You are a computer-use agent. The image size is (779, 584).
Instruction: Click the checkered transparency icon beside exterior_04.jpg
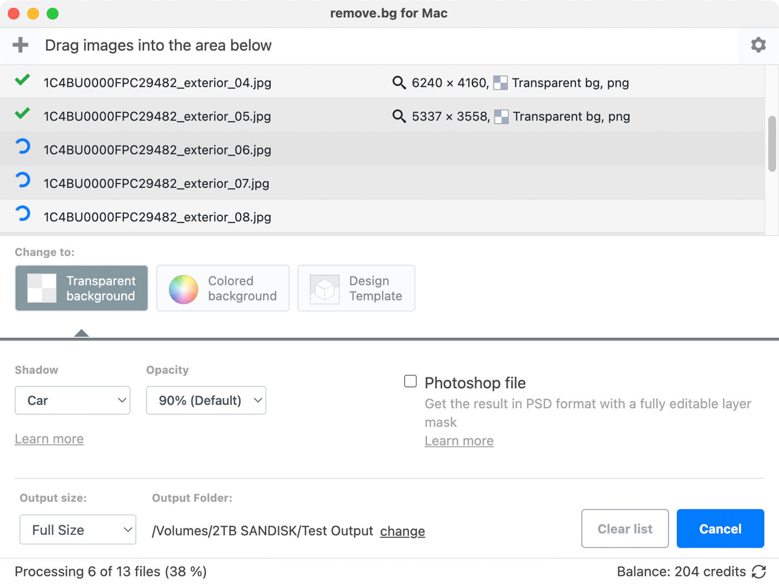(x=500, y=82)
